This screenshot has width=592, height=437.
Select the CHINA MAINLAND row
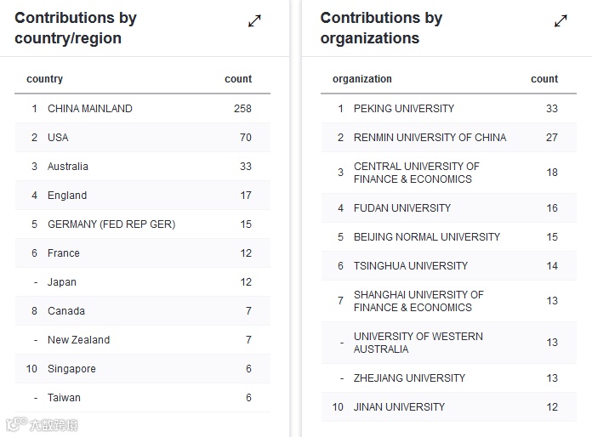click(x=90, y=109)
